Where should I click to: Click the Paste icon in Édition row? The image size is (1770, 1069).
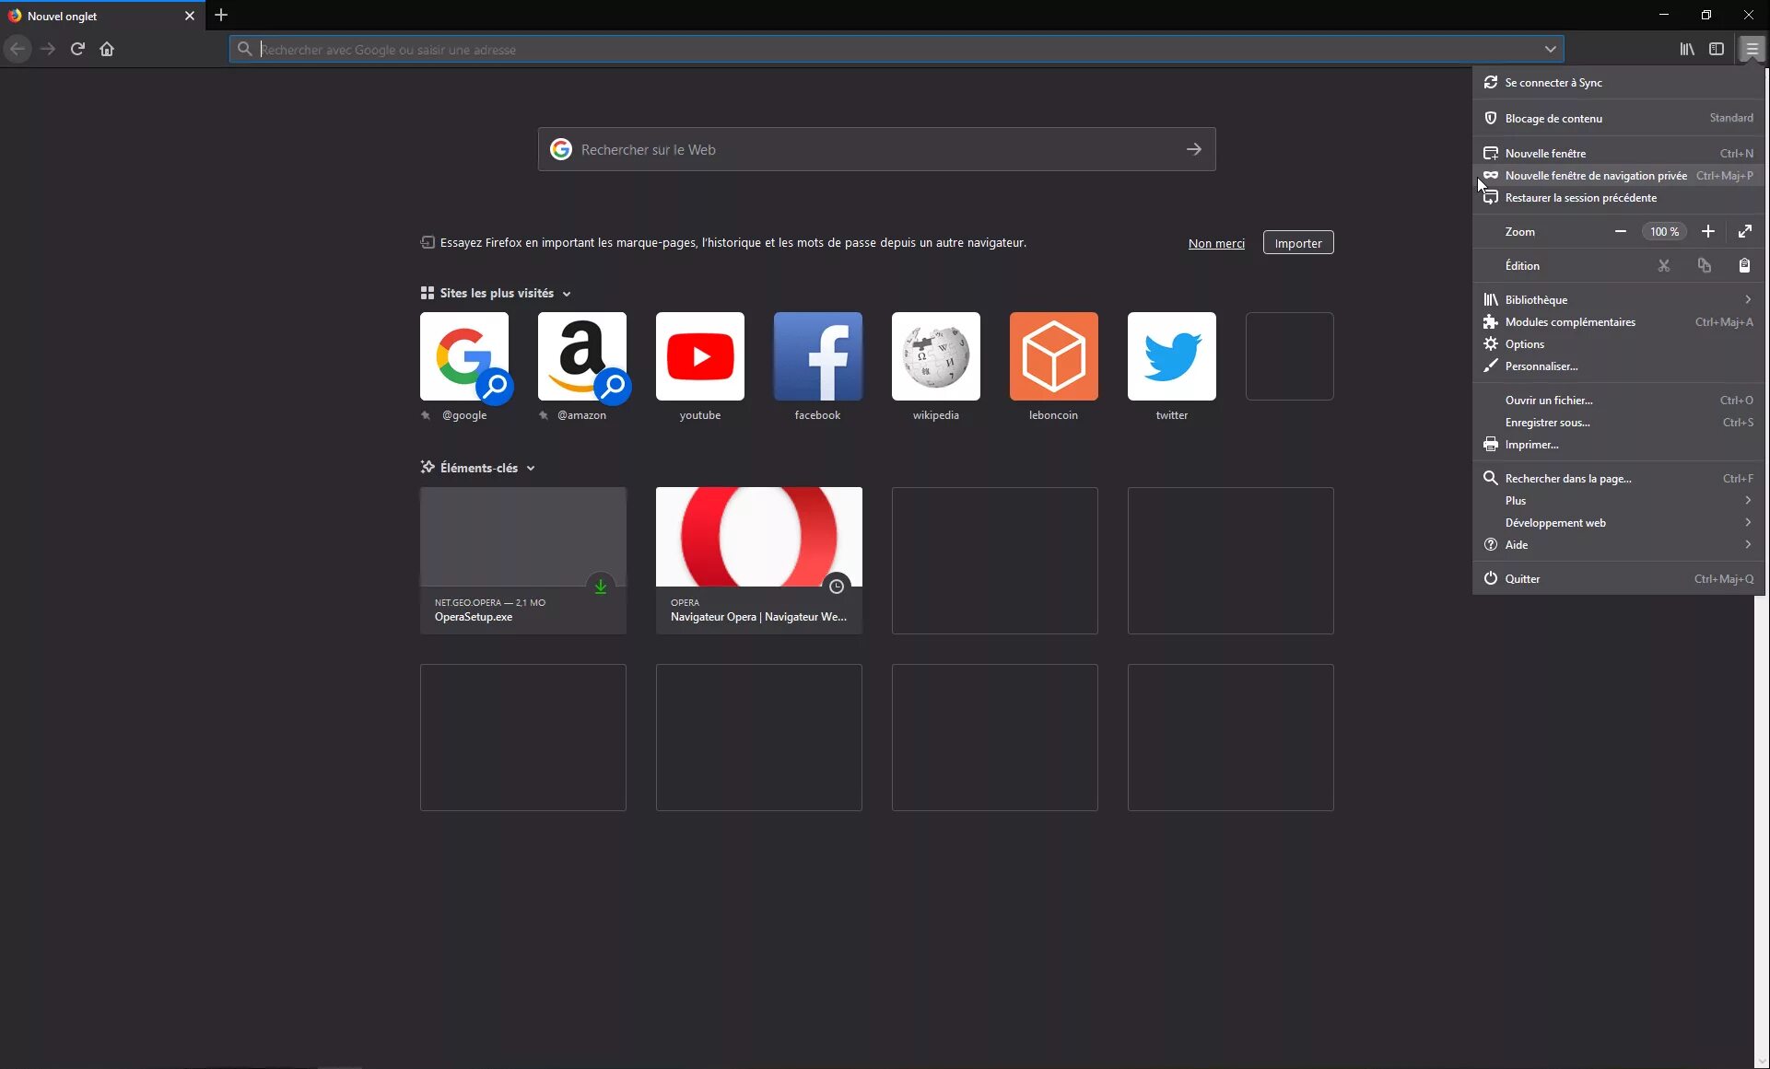point(1744,265)
